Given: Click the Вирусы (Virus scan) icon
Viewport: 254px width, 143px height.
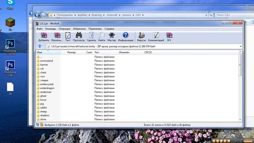Looking at the screenshot, I should coord(141,37).
